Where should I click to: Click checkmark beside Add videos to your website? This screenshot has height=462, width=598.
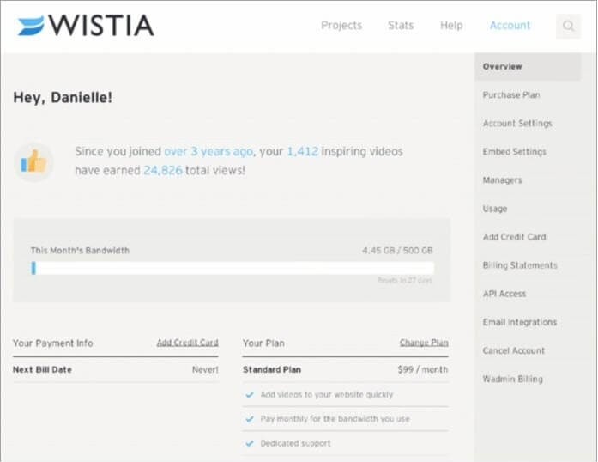pos(250,395)
